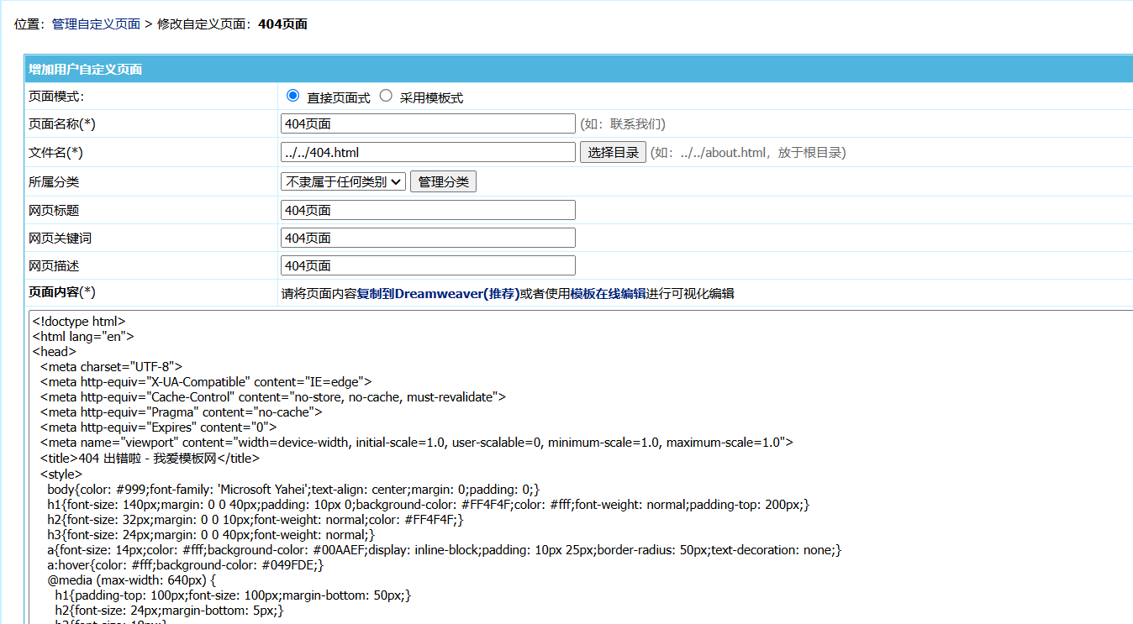The height and width of the screenshot is (624, 1133).
Task: Select the 直接页面式 radio button
Action: pos(292,96)
